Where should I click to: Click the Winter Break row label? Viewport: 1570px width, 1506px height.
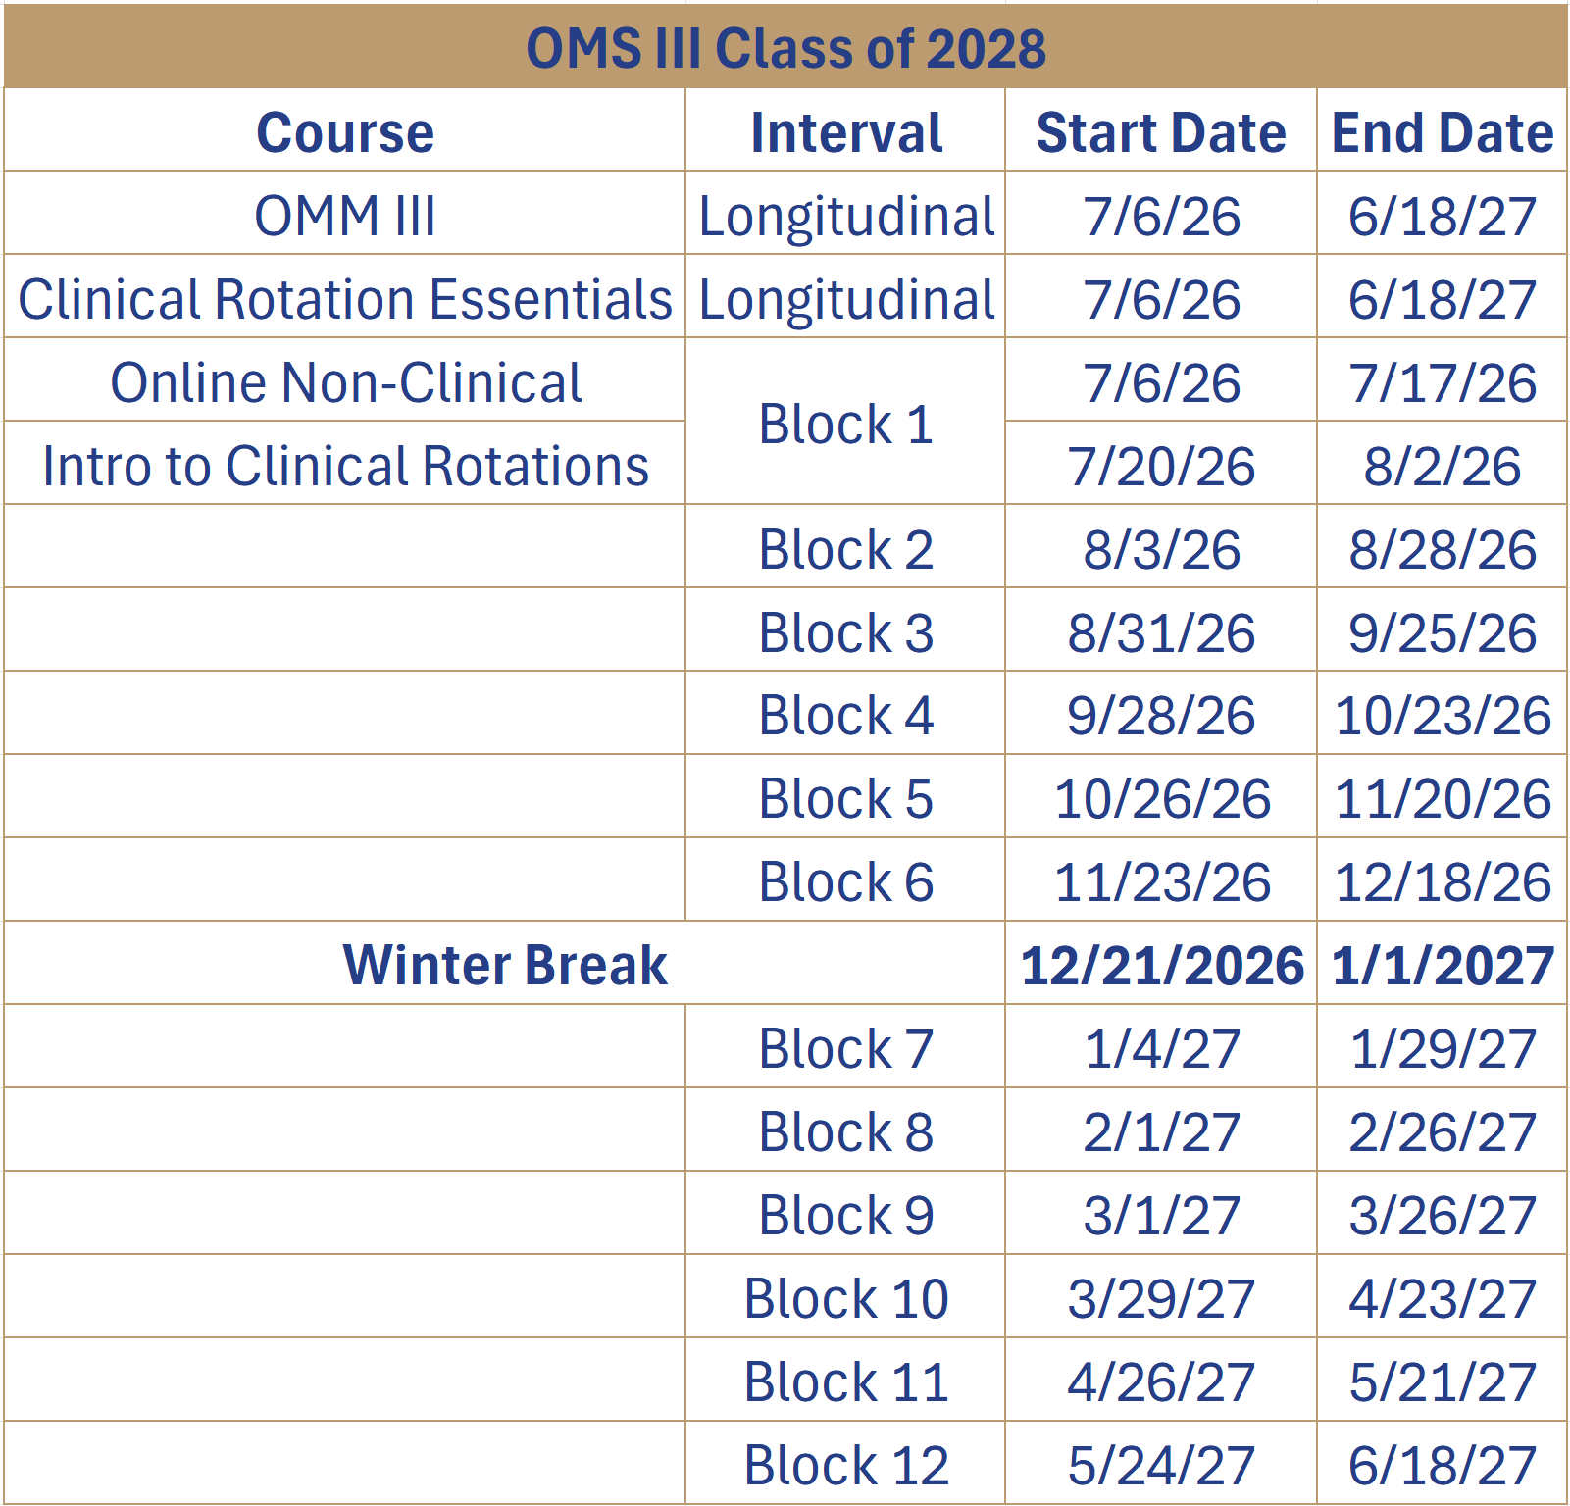coord(505,965)
